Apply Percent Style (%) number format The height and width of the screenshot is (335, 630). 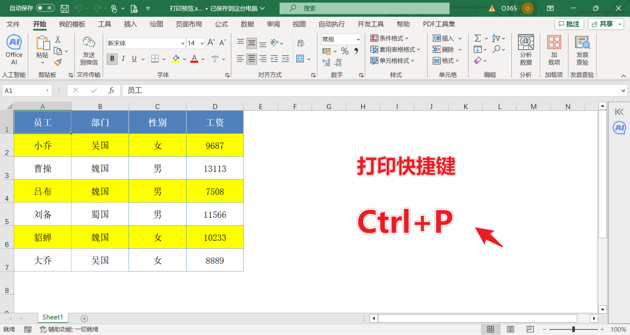tap(345, 51)
